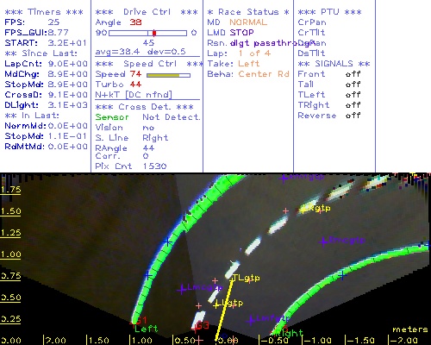Click the Tail signal off status
This screenshot has width=431, height=345.
pos(353,85)
